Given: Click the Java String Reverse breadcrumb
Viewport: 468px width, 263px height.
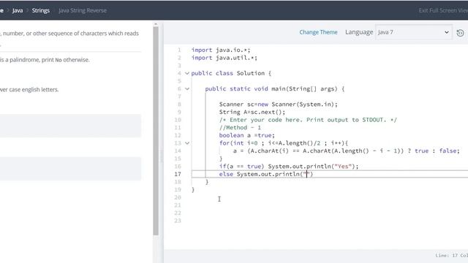Looking at the screenshot, I should [x=83, y=10].
